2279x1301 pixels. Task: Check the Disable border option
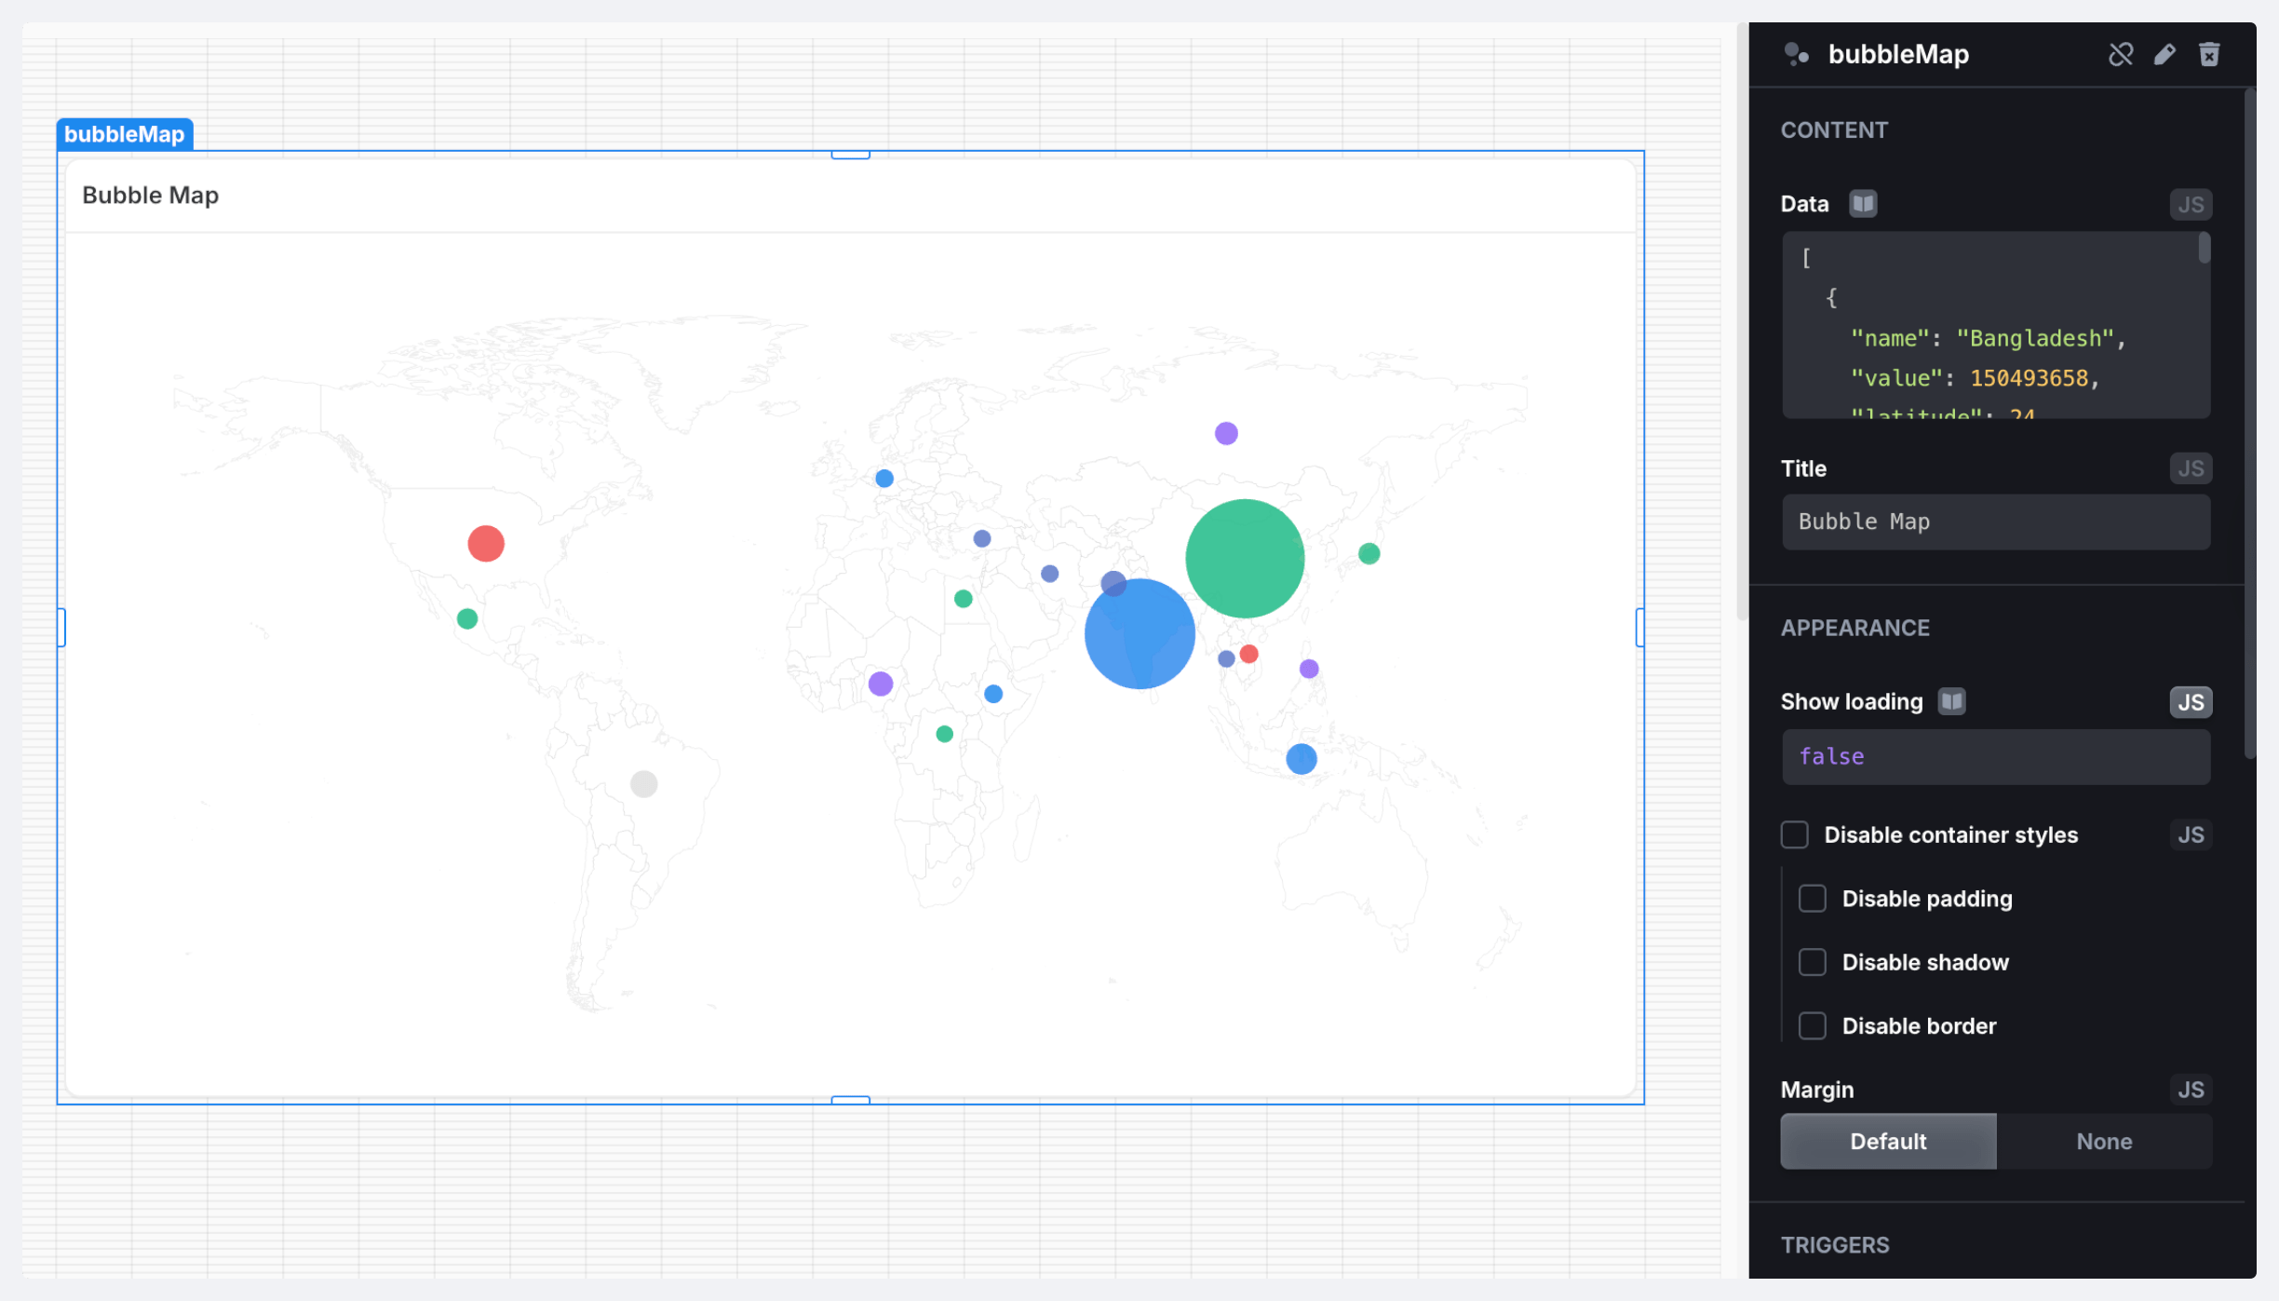(1813, 1025)
